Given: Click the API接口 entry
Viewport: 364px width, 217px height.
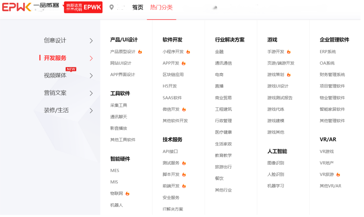Looking at the screenshot, I should pyautogui.click(x=170, y=151).
